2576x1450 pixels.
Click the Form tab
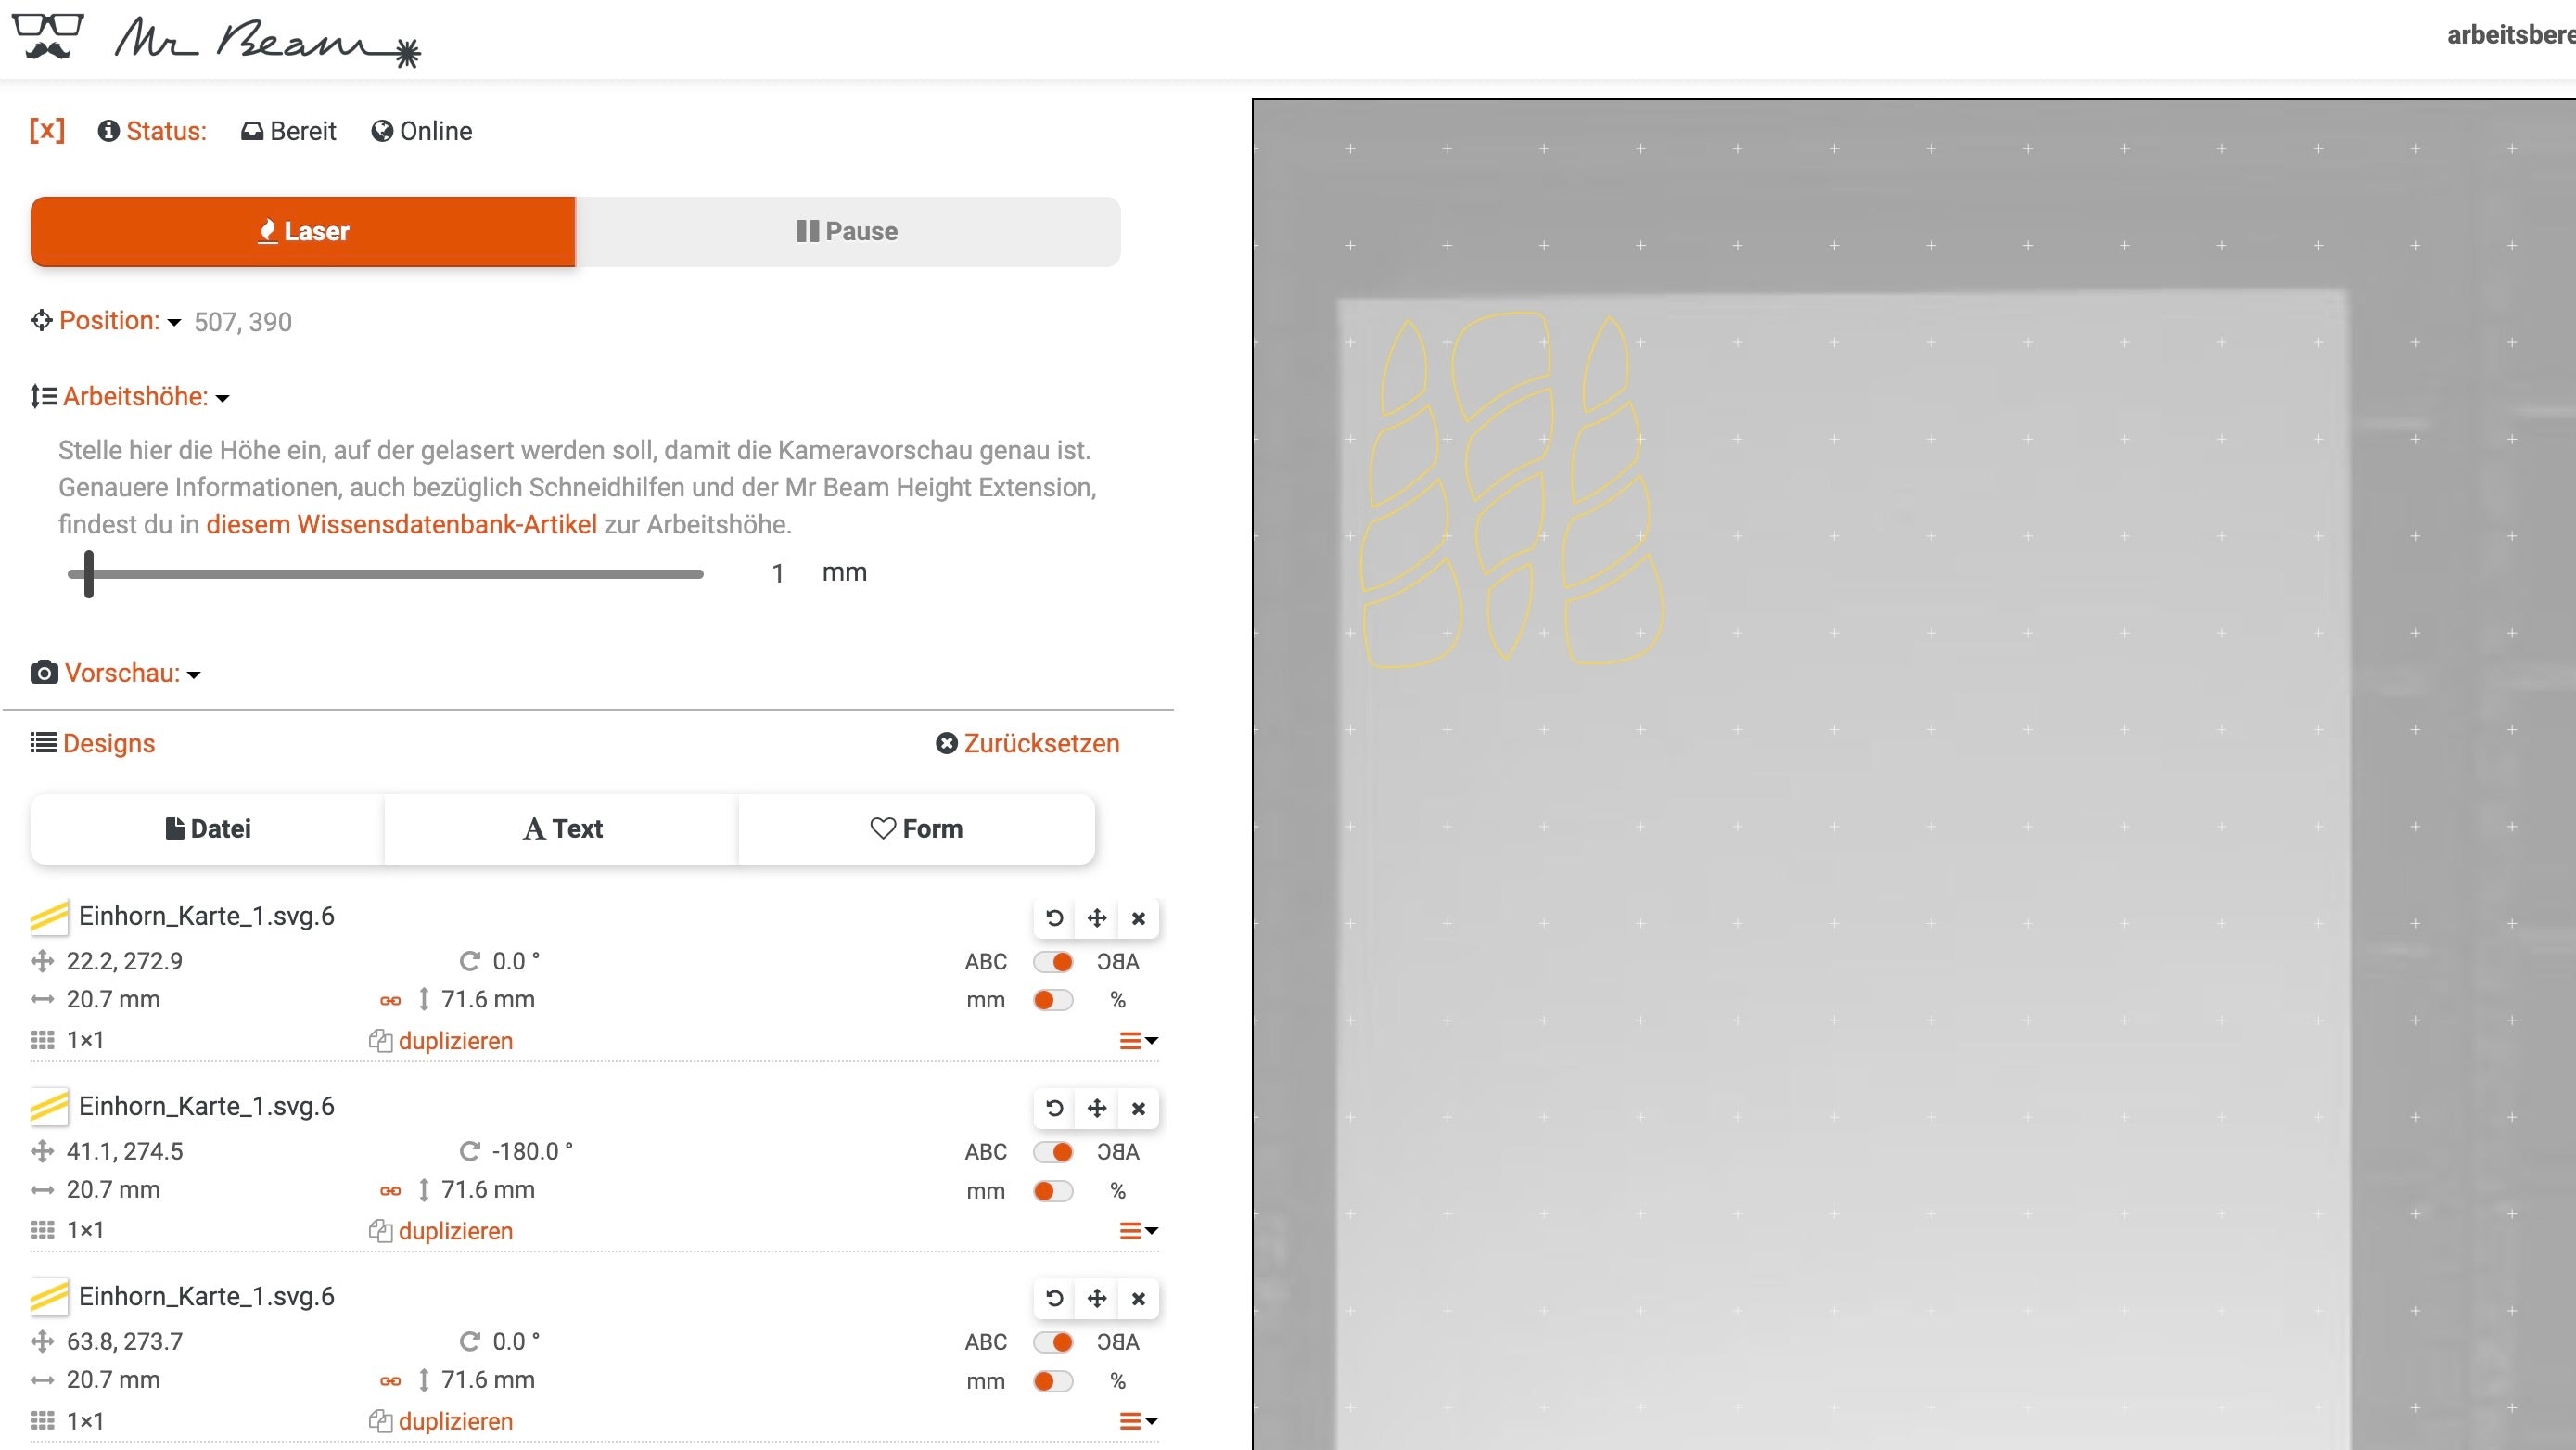coord(916,828)
